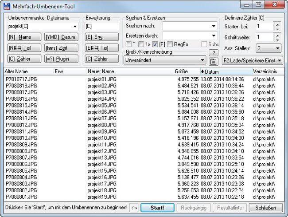Decrease the Starten bei value
Viewport: 288px width, 217px height.
tap(278, 29)
